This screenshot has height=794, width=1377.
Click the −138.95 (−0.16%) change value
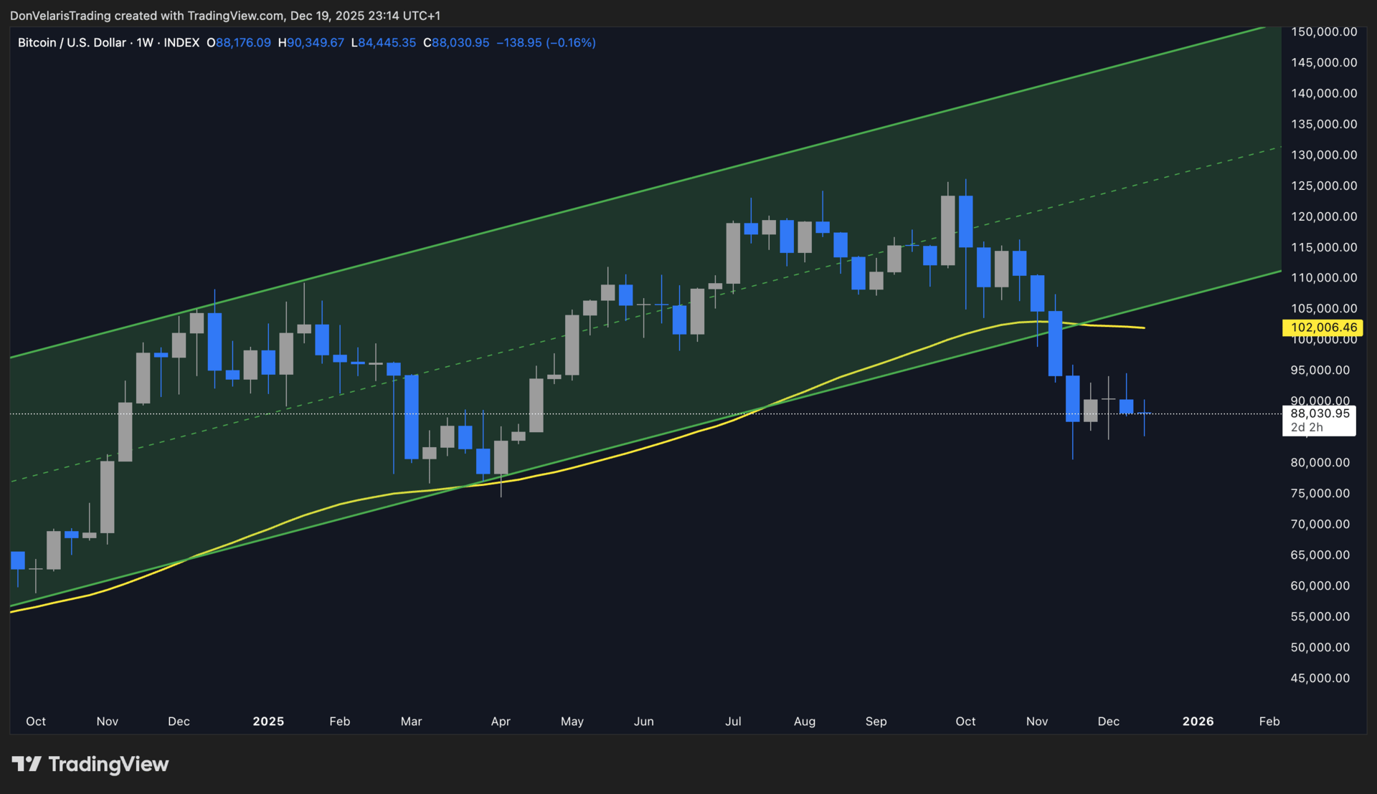[546, 43]
